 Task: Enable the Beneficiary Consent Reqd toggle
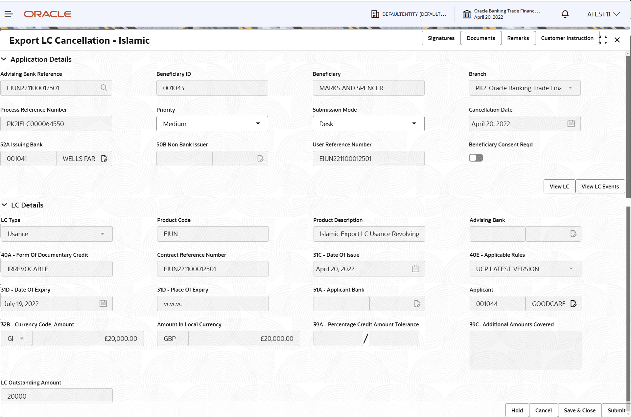point(476,158)
